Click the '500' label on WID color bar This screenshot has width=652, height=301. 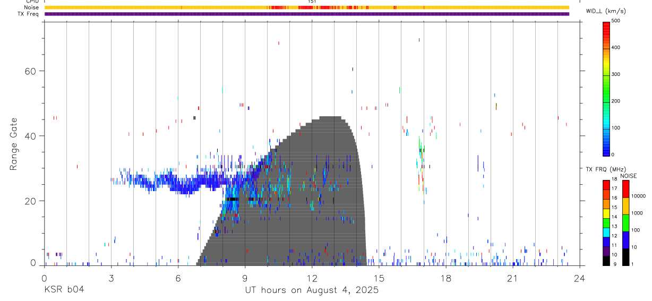[616, 21]
